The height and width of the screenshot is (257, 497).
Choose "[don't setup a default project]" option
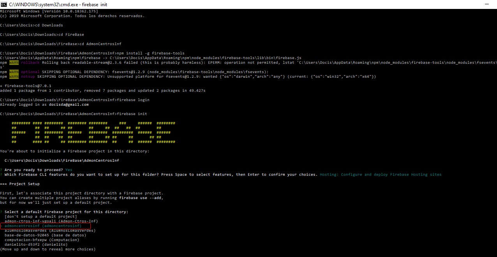tap(41, 217)
